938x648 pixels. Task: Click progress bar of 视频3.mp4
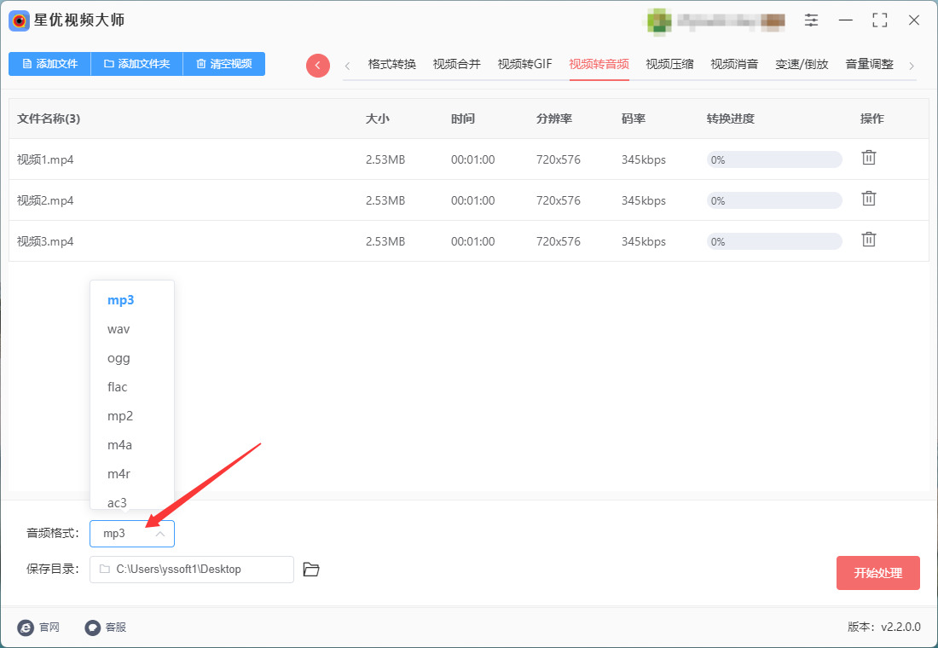tap(774, 242)
